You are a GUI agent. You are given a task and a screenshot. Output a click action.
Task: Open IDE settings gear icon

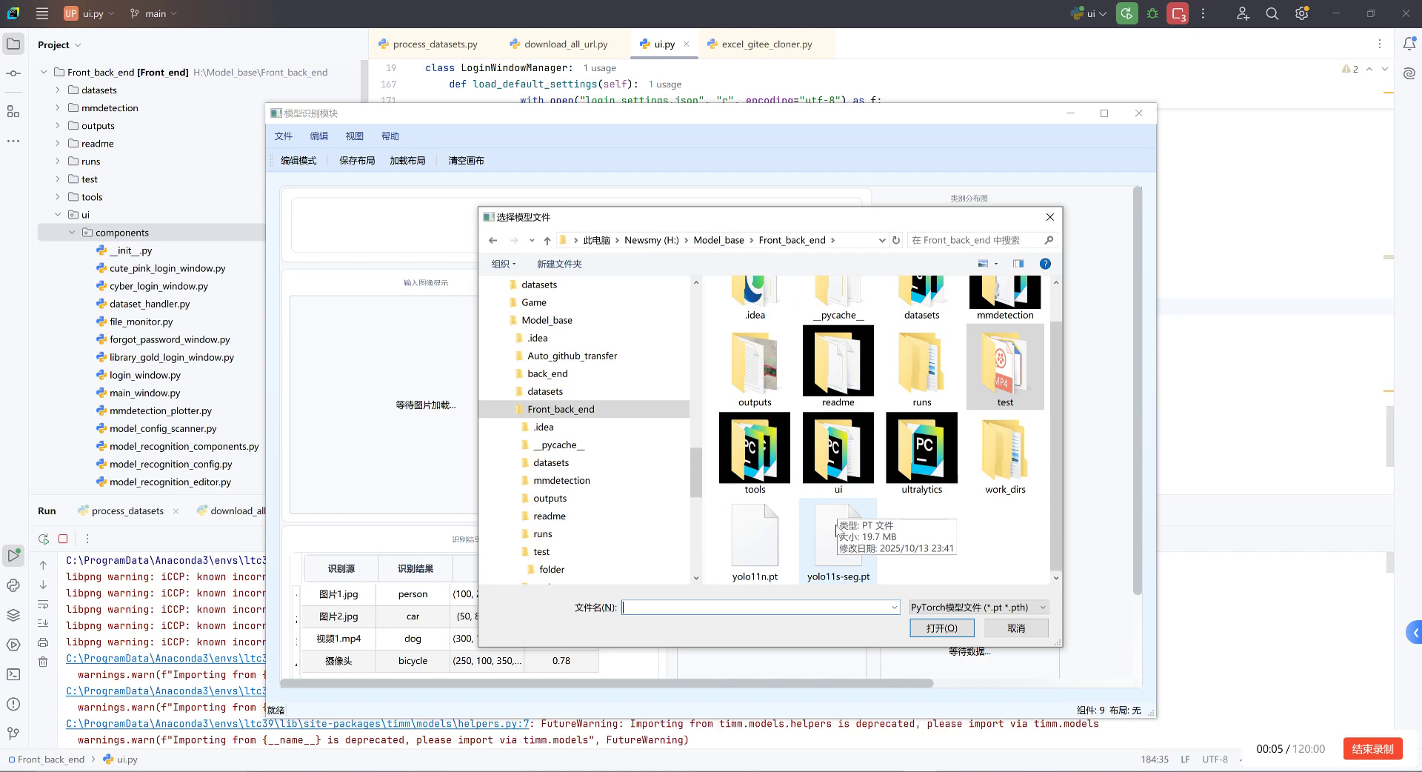coord(1302,13)
